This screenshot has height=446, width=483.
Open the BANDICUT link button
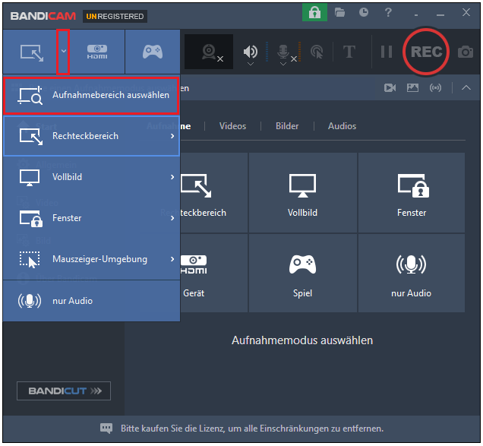(x=64, y=391)
